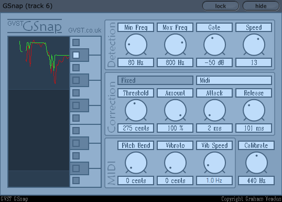Adjust the Pitch Bend knob
Viewport: 282px width, 202px height.
pyautogui.click(x=136, y=163)
